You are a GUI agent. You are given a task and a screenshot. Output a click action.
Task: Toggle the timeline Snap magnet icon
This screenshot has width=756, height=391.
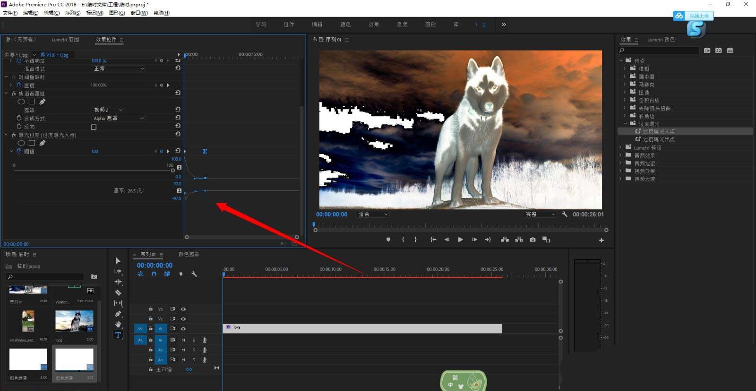(x=154, y=274)
